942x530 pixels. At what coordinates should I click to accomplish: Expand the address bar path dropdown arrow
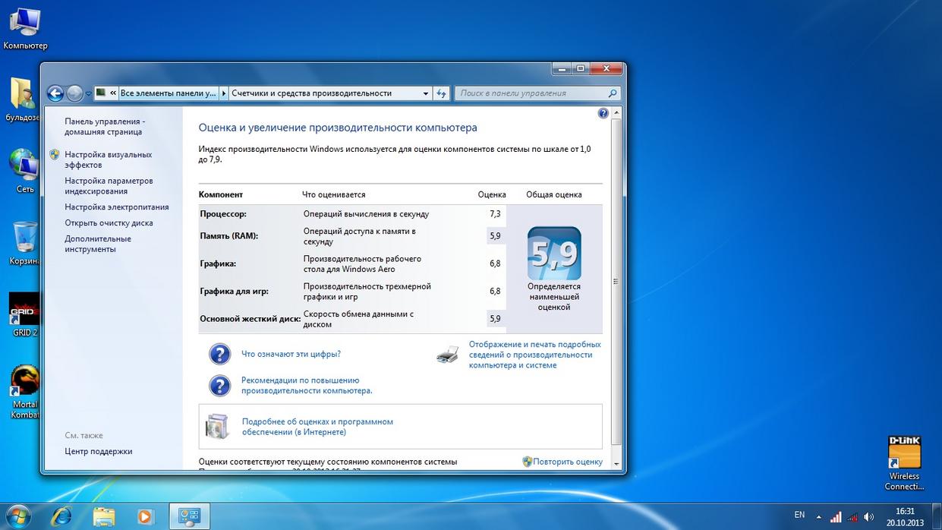tap(426, 93)
